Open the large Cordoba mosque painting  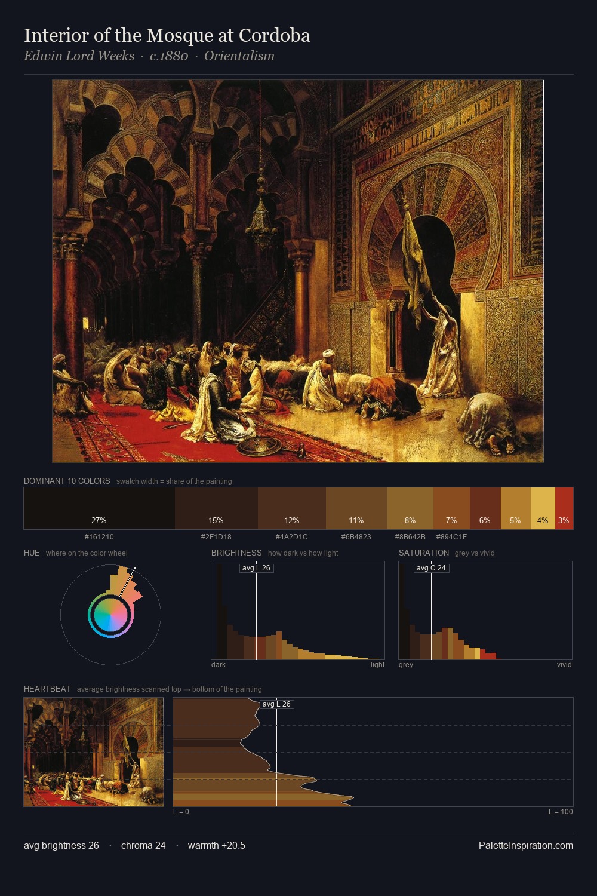click(298, 271)
